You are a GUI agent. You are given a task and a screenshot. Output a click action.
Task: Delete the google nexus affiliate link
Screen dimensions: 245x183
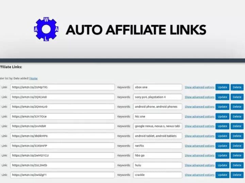click(x=237, y=126)
